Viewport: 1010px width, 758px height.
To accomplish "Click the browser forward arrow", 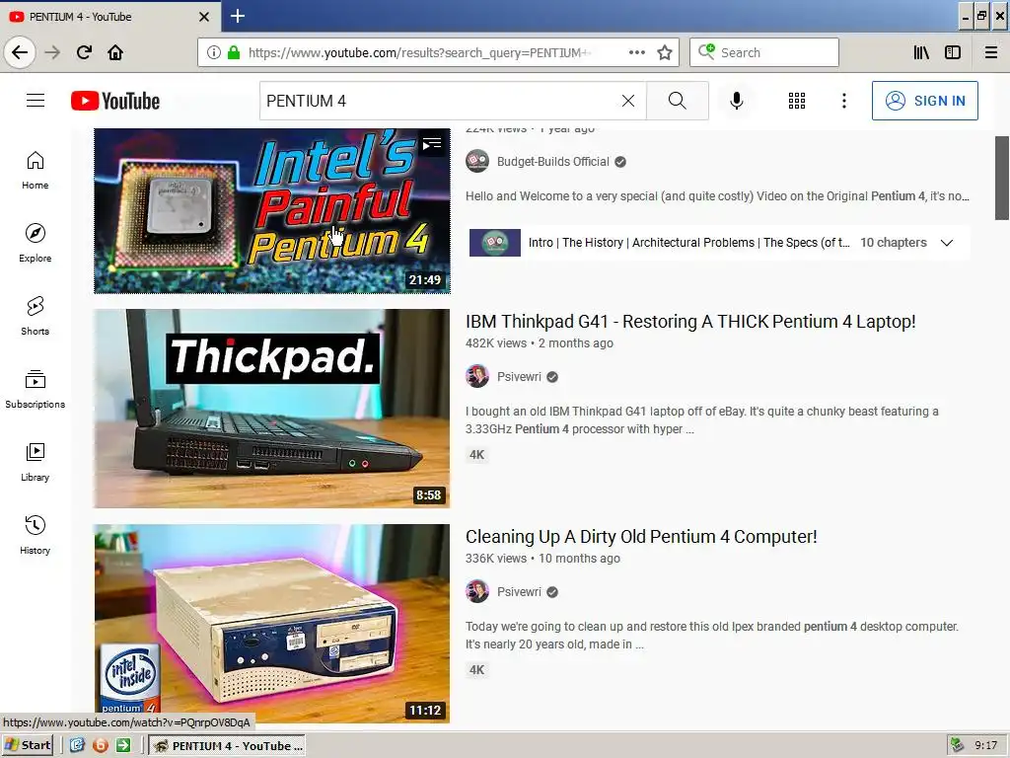I will click(52, 52).
